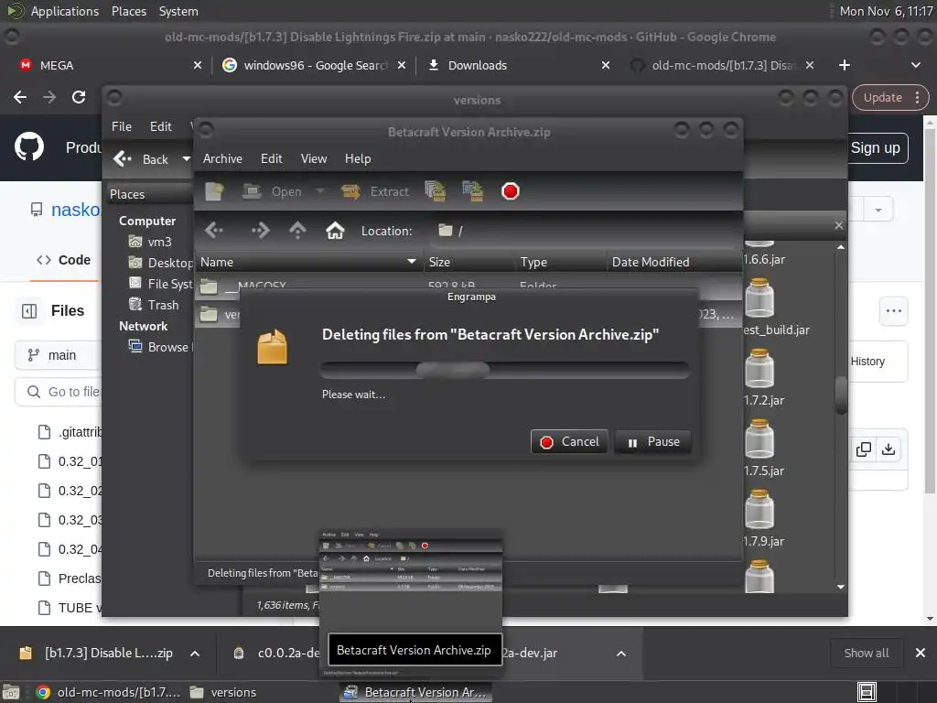Select 1.7.9.jar file icon
Viewport: 937px width, 703px height.
760,510
